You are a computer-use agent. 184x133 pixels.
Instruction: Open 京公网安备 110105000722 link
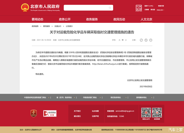point(136,130)
